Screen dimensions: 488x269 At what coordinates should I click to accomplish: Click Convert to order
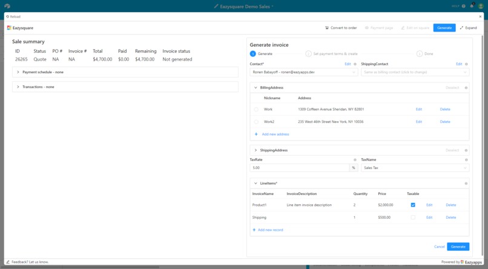click(x=341, y=28)
